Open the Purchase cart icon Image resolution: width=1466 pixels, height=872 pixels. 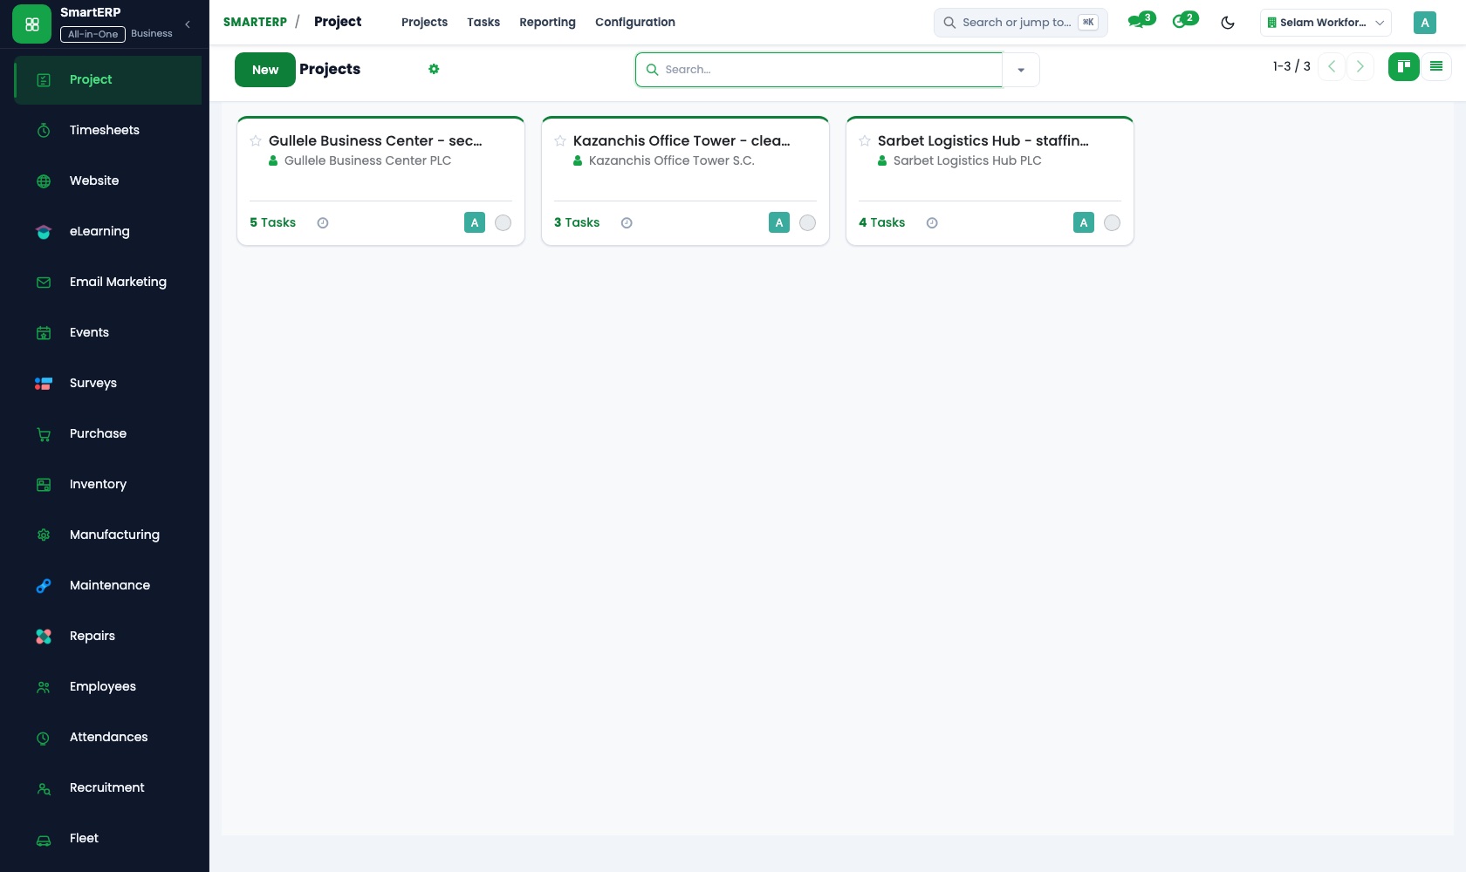point(44,433)
